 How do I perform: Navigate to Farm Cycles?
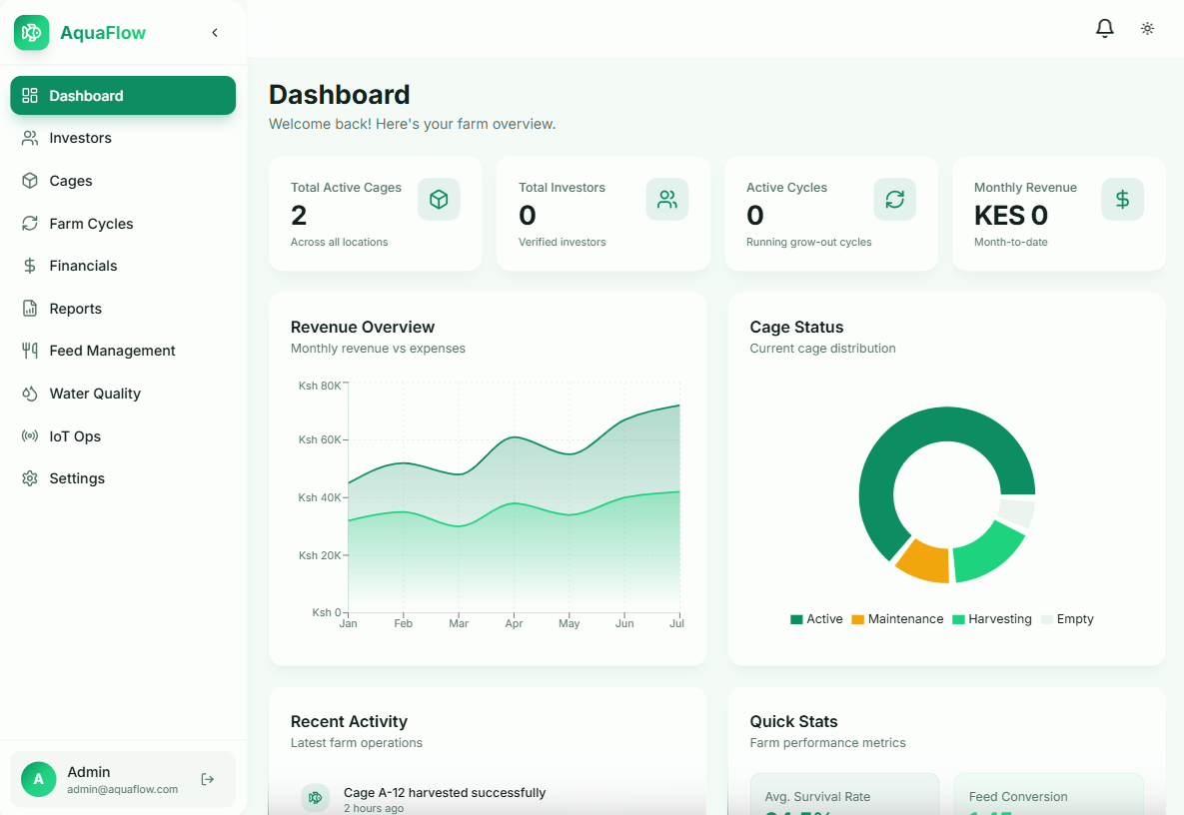123,224
